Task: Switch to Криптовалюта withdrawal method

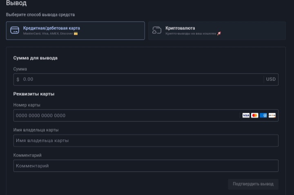Action: coord(217,31)
